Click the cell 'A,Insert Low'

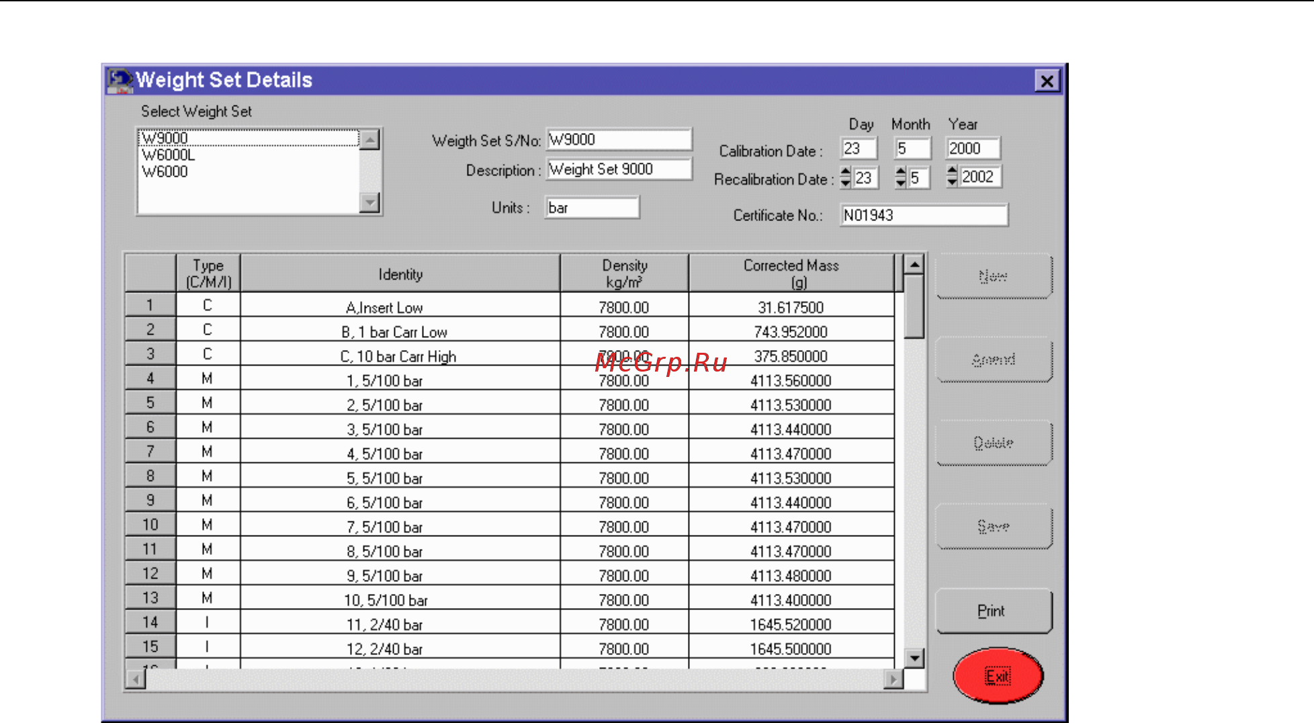[x=400, y=305]
